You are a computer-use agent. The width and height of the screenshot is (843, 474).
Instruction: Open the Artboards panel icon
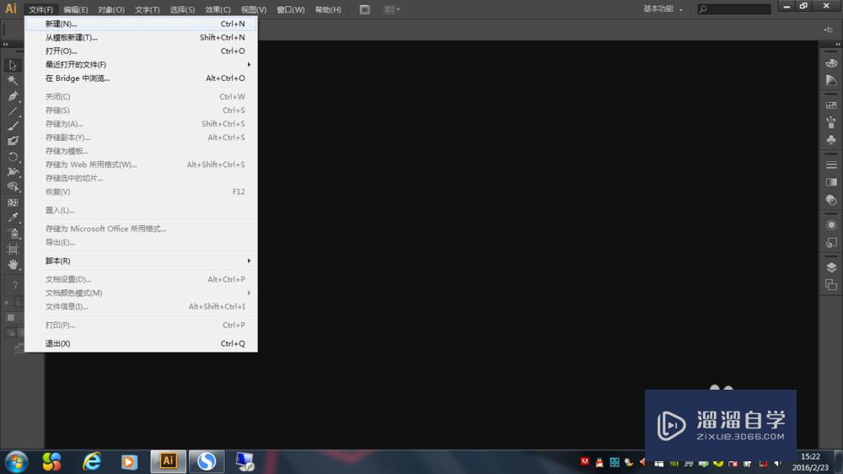(x=831, y=284)
